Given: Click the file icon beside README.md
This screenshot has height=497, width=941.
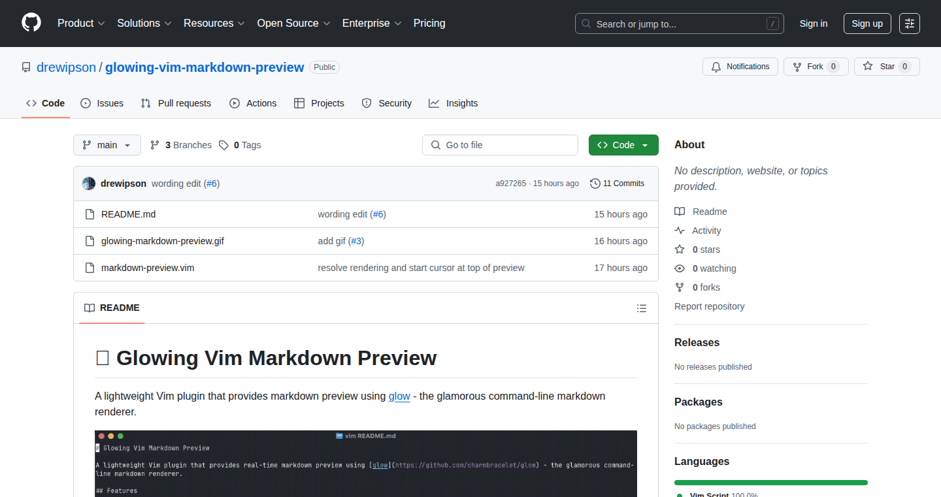Looking at the screenshot, I should (90, 214).
